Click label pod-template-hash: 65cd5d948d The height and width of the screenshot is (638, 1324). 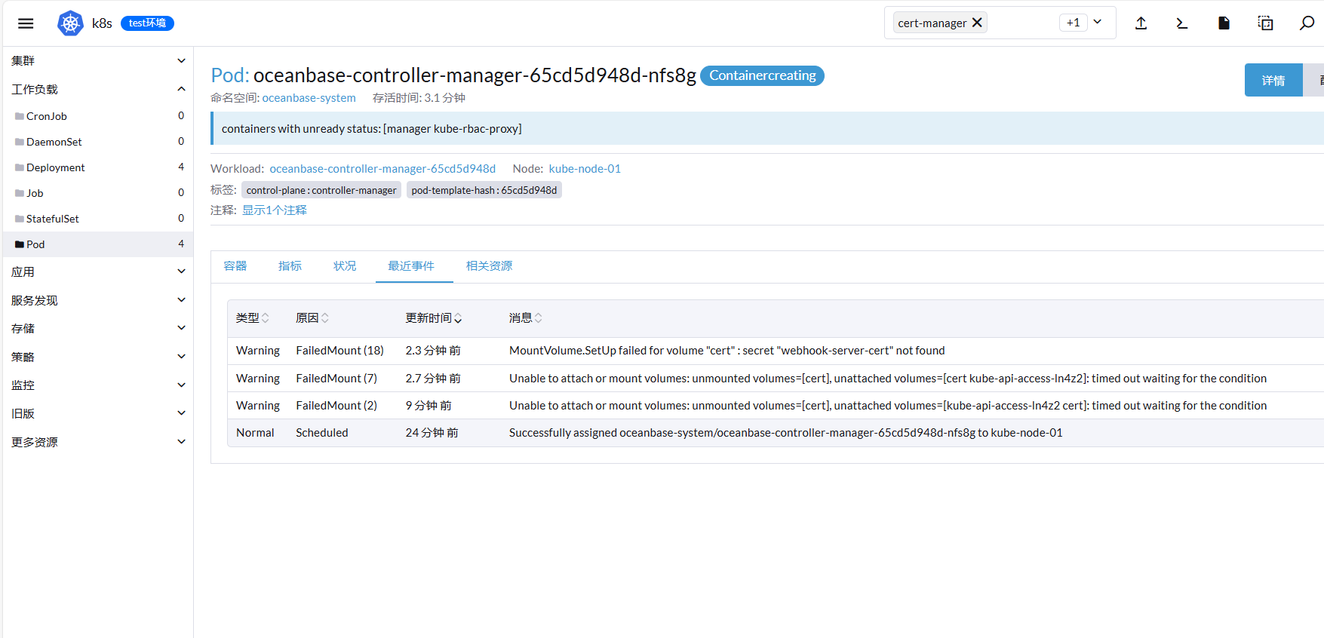pos(484,190)
